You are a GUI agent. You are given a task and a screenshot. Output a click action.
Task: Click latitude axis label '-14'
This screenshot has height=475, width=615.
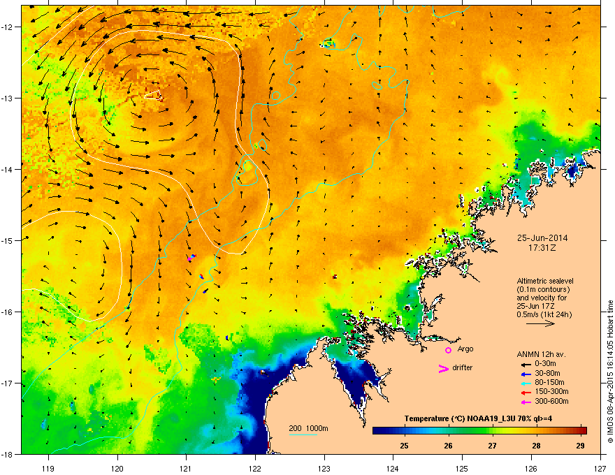click(7, 169)
